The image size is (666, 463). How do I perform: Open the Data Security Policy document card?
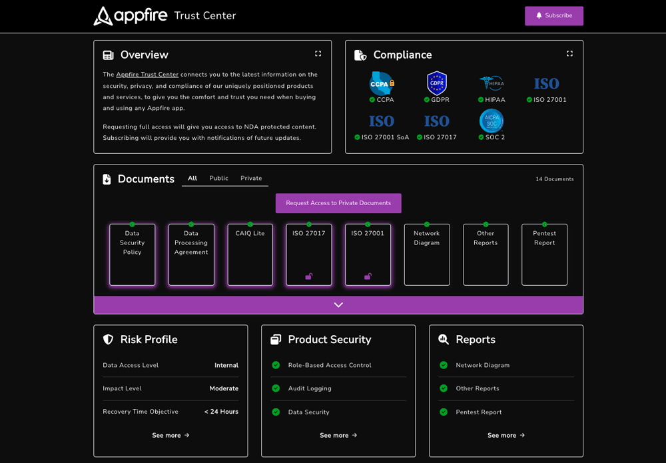pos(132,255)
